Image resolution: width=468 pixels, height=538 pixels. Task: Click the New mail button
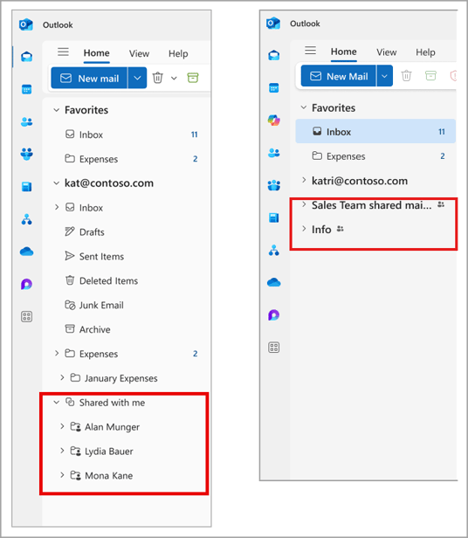pos(89,78)
